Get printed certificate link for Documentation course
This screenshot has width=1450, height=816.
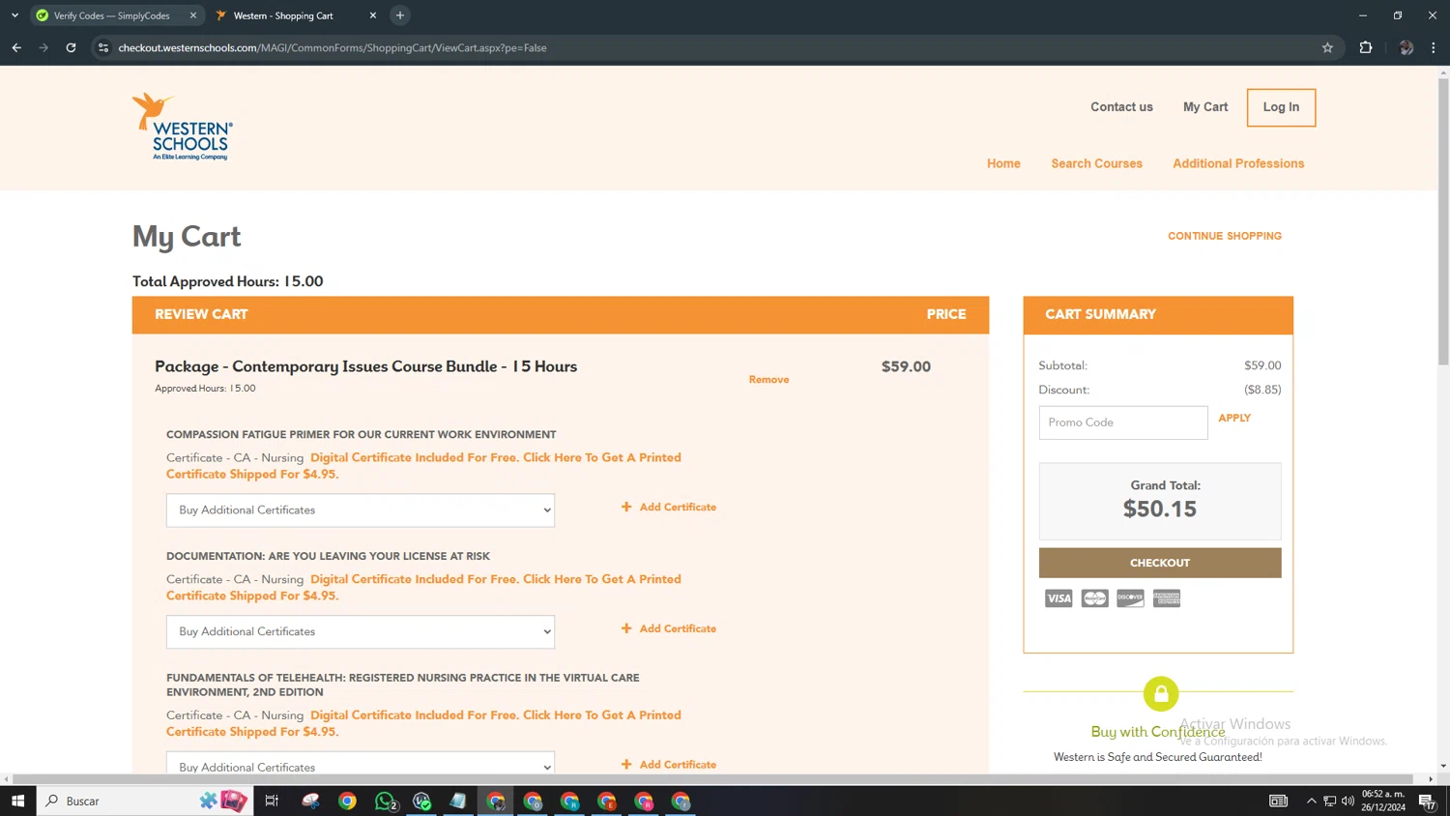pos(423,588)
